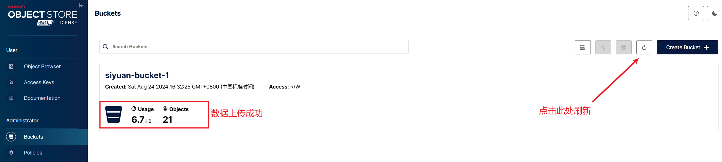
Task: Open Object Browser from the sidebar
Action: pos(42,67)
